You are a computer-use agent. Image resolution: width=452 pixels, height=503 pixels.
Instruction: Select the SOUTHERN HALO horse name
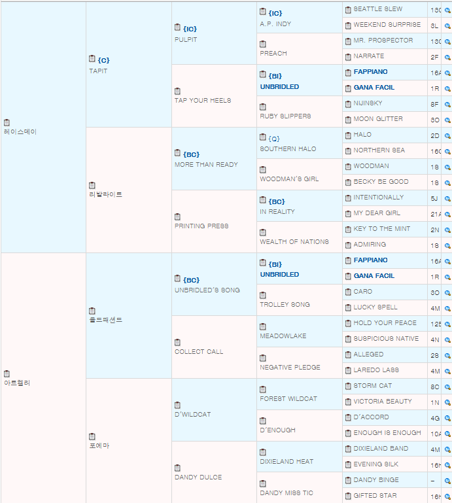pos(288,149)
